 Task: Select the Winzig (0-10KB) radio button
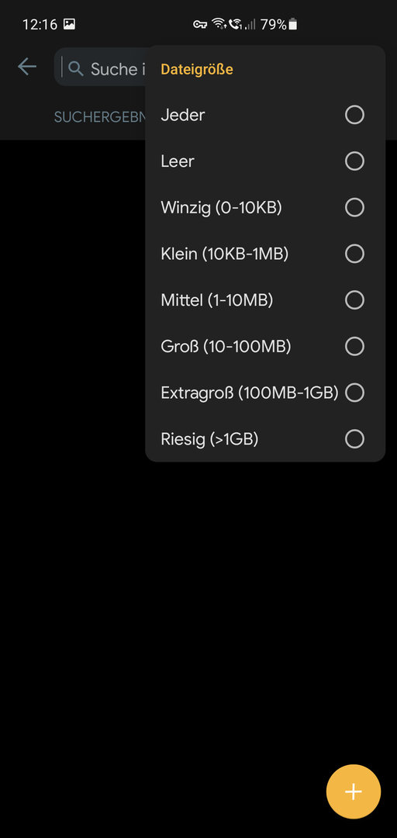pos(354,207)
